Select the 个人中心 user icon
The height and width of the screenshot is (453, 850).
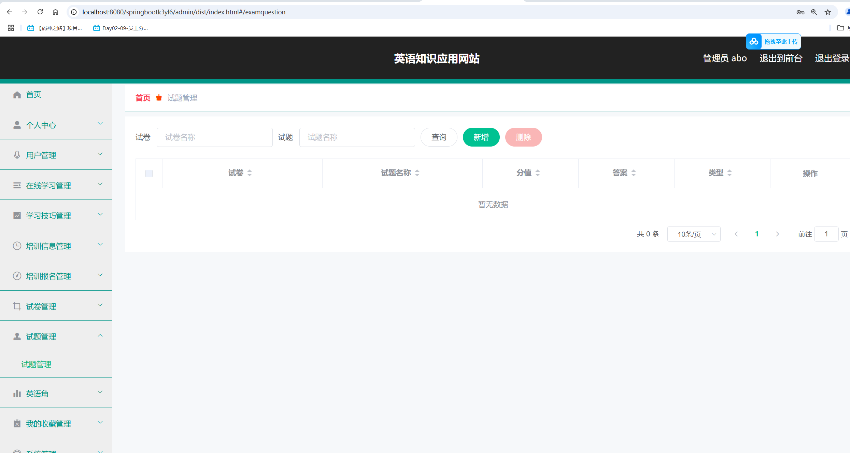coord(17,125)
